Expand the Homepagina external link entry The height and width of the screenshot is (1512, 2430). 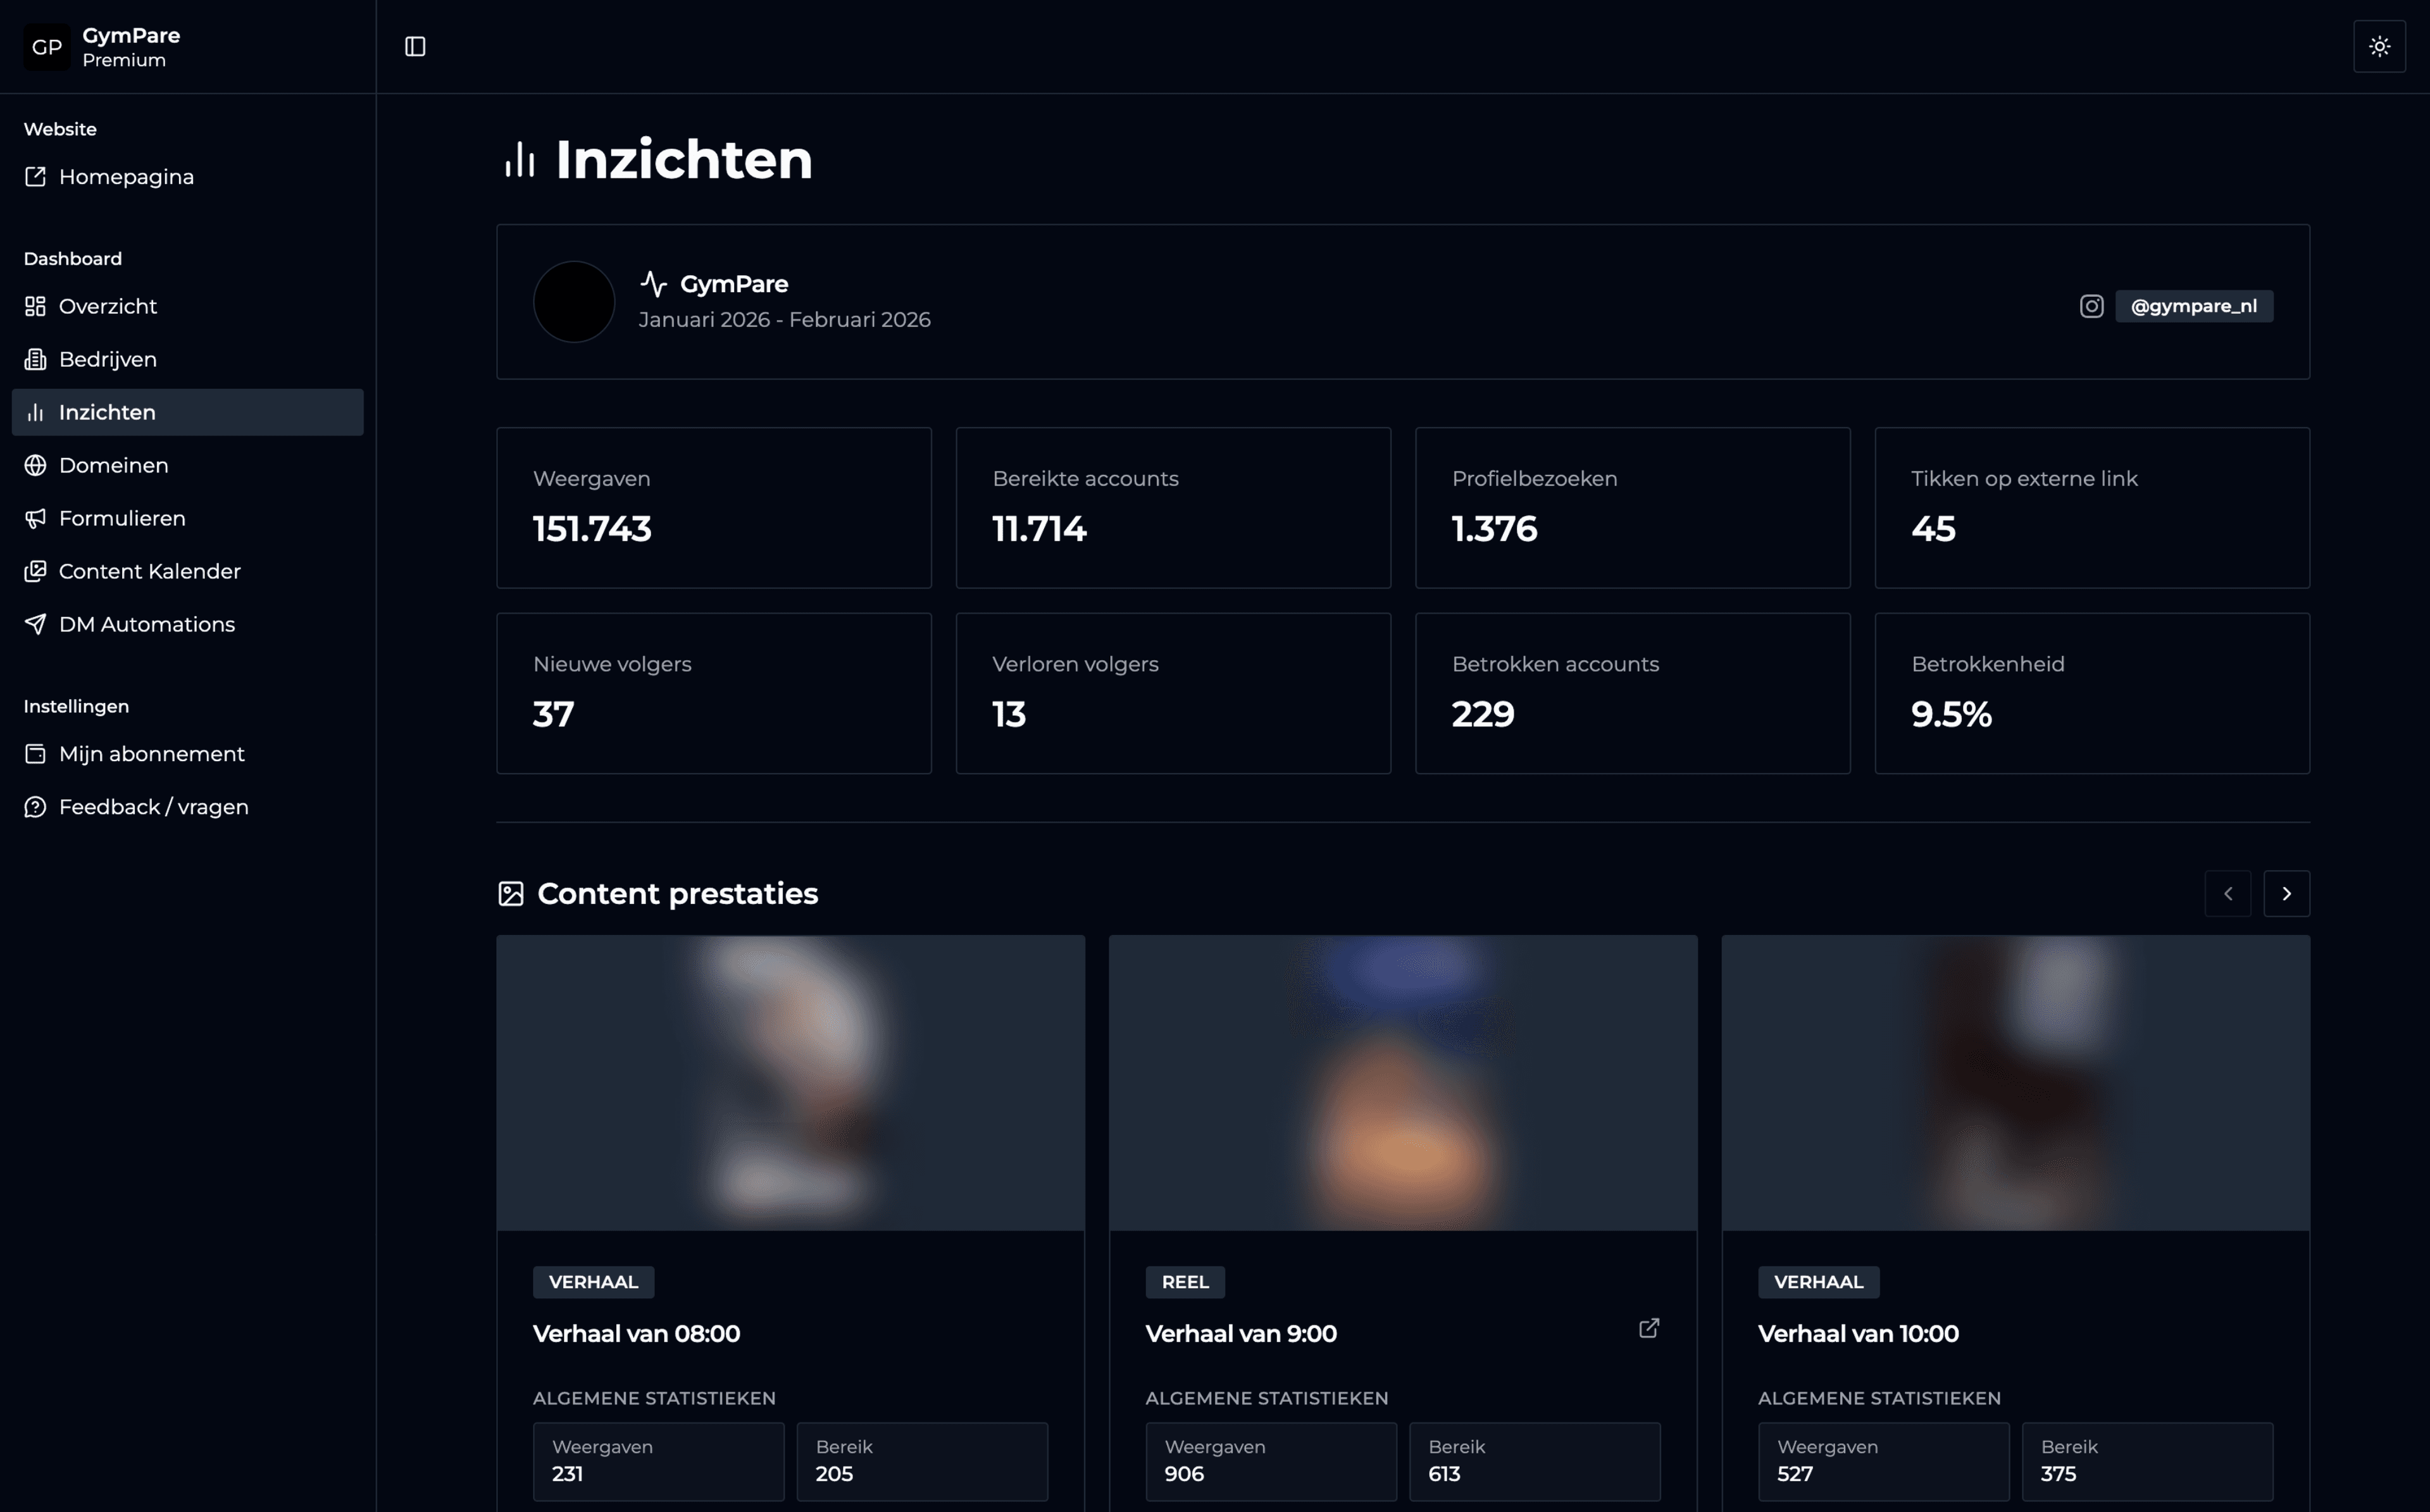126,176
